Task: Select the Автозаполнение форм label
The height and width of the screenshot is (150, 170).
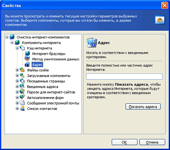Action: pyautogui.click(x=45, y=98)
